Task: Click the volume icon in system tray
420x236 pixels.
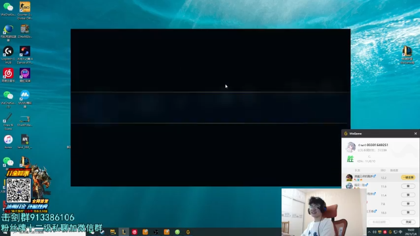Action: pyautogui.click(x=375, y=232)
